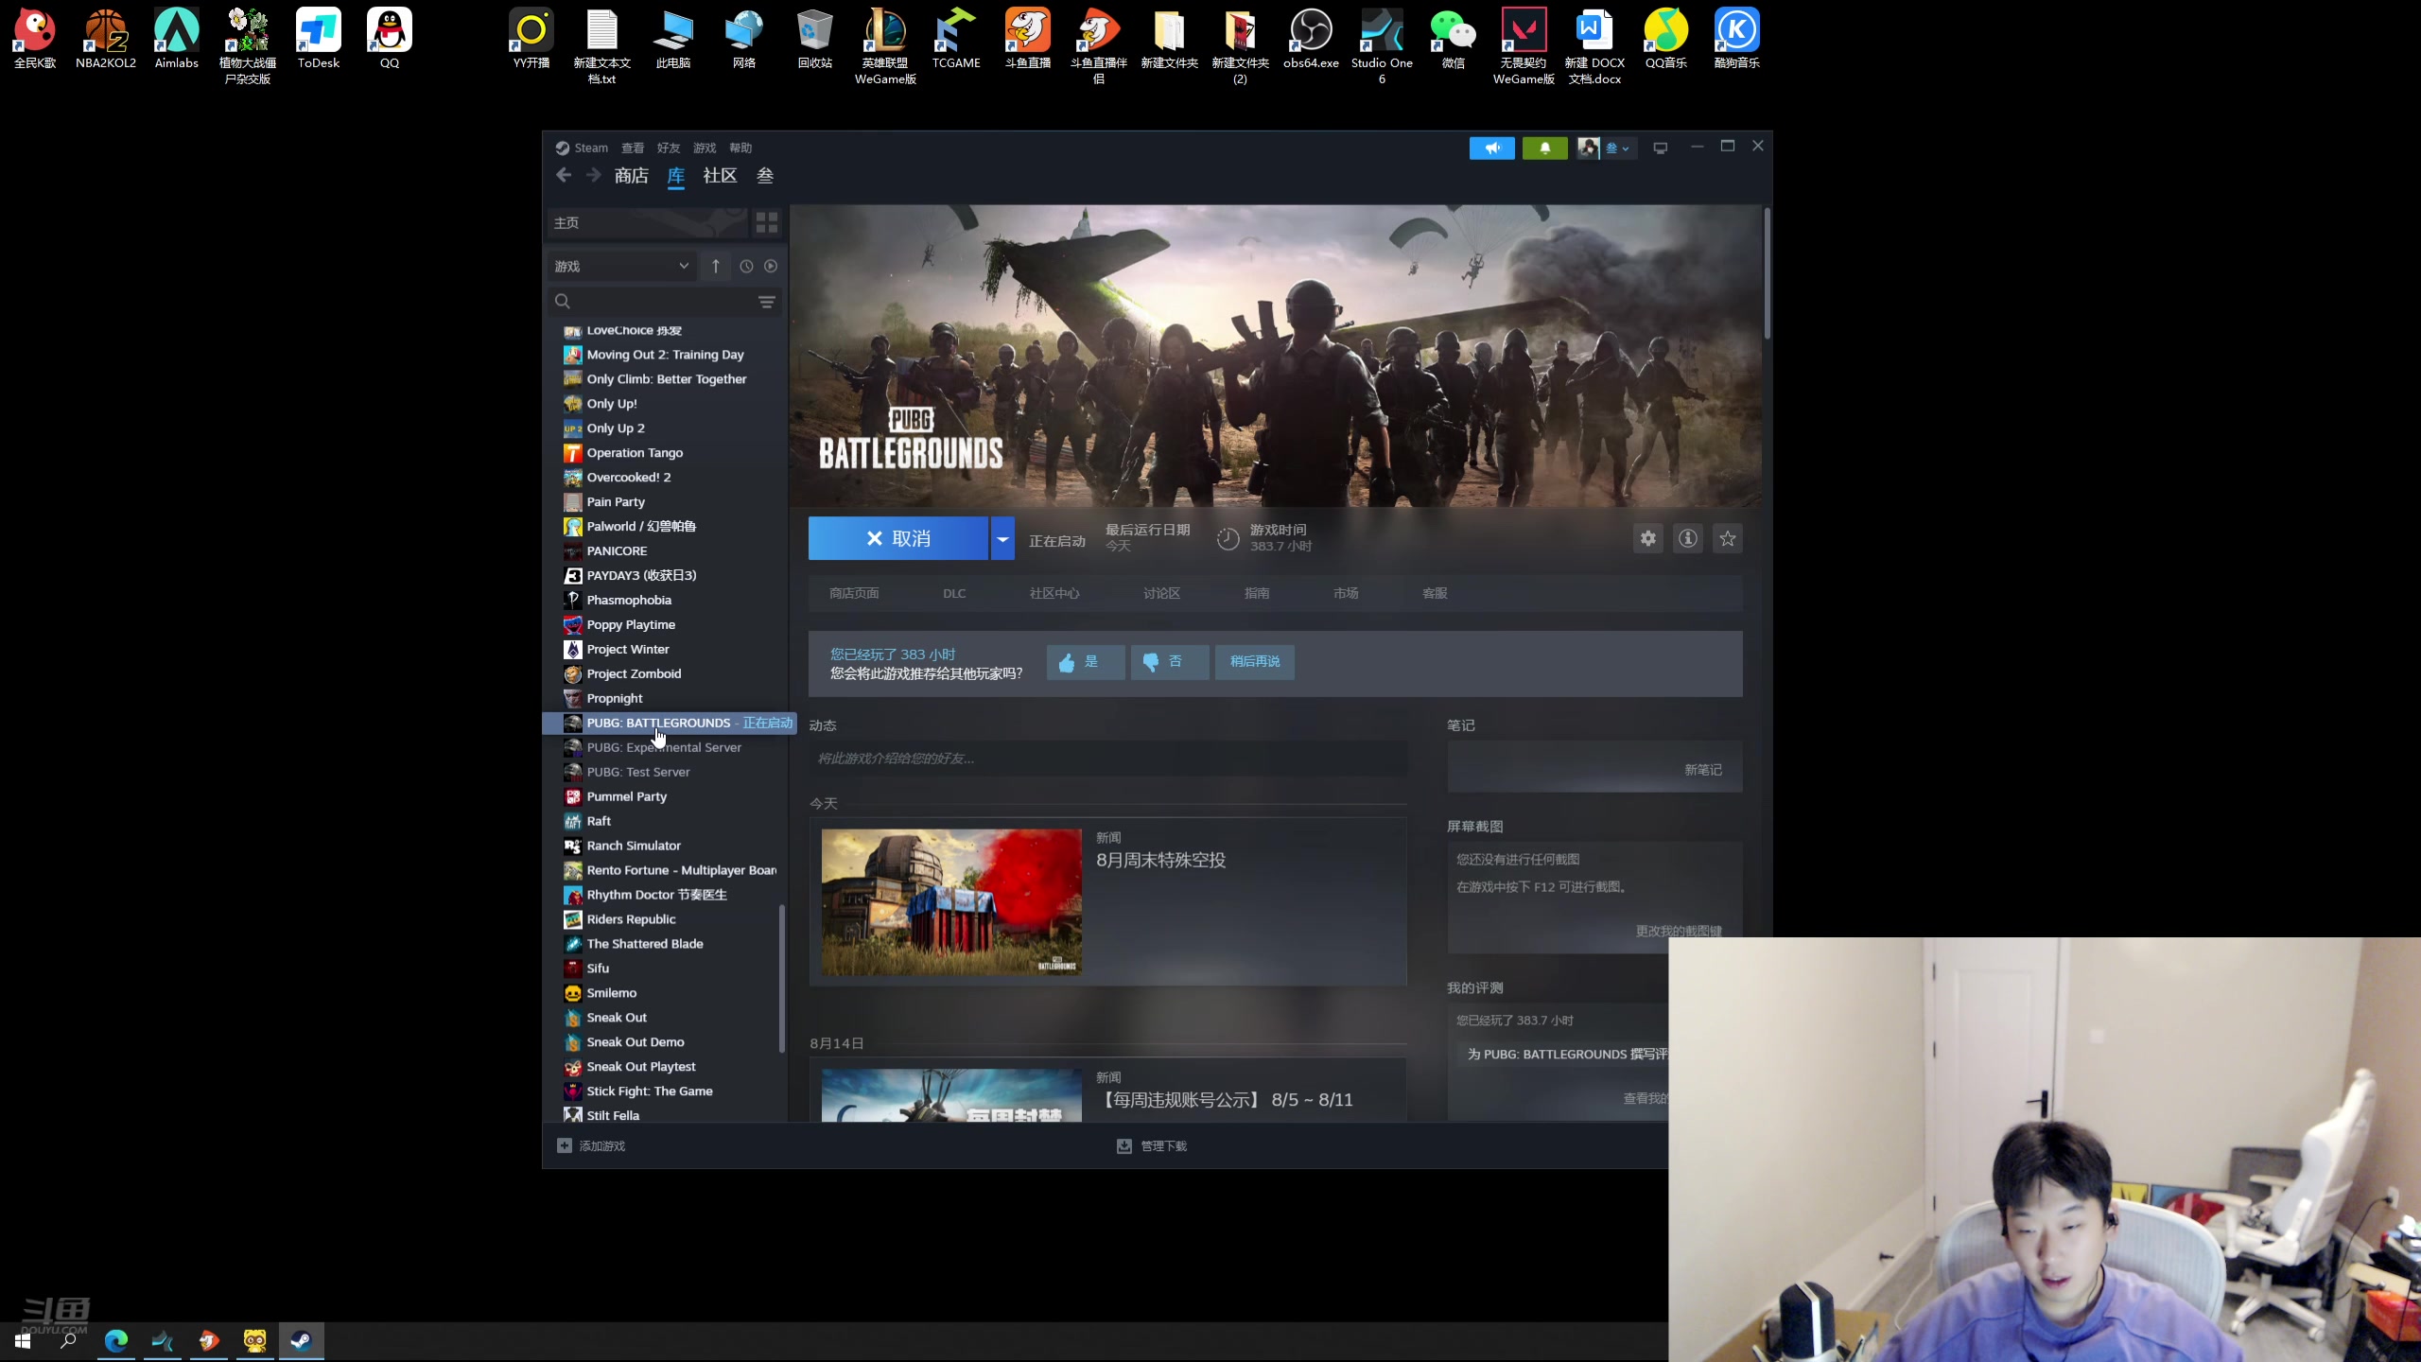This screenshot has width=2421, height=1362.
Task: Open the 查看 view menu
Action: coord(633,148)
